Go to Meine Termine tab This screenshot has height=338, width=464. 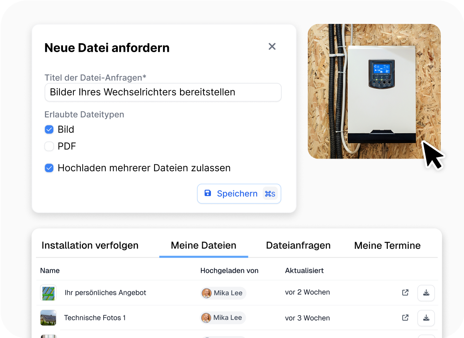tap(388, 245)
